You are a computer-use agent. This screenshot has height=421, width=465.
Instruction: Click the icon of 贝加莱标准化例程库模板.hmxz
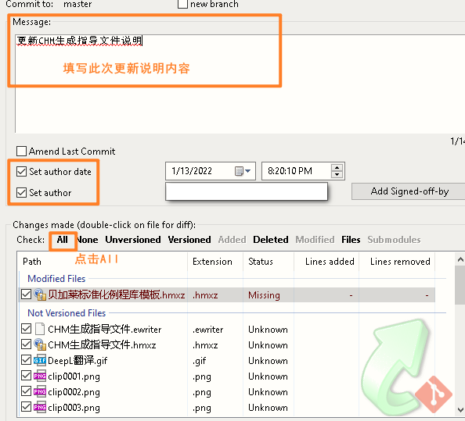coord(40,294)
